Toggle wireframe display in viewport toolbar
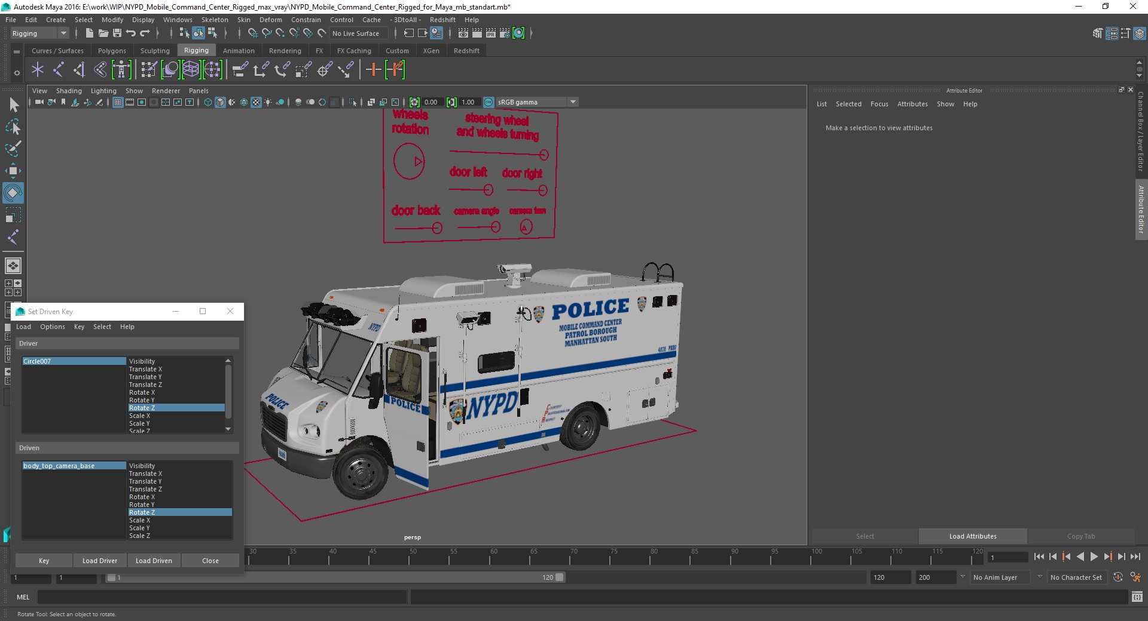Viewport: 1148px width, 621px height. click(x=208, y=102)
